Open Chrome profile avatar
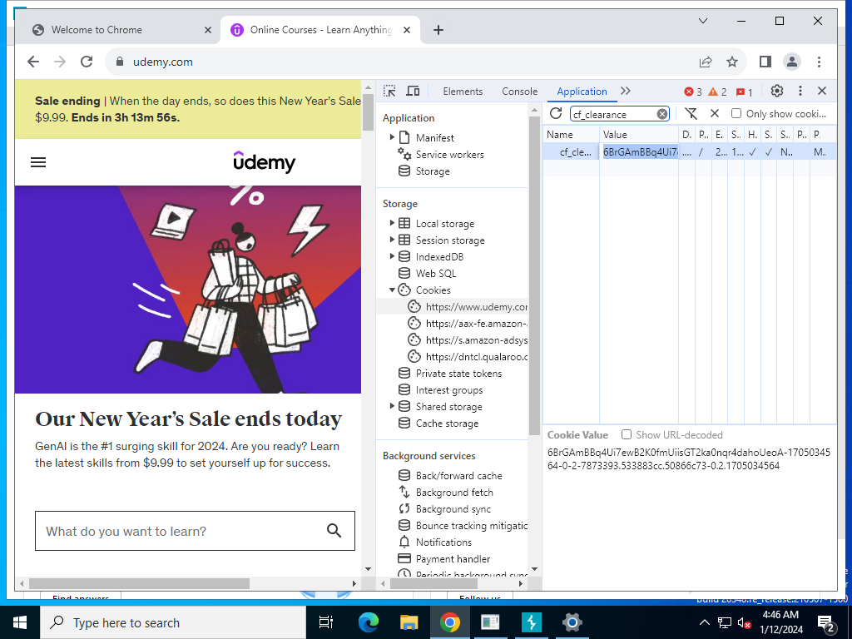Screen dimensions: 852x639 click(x=792, y=62)
